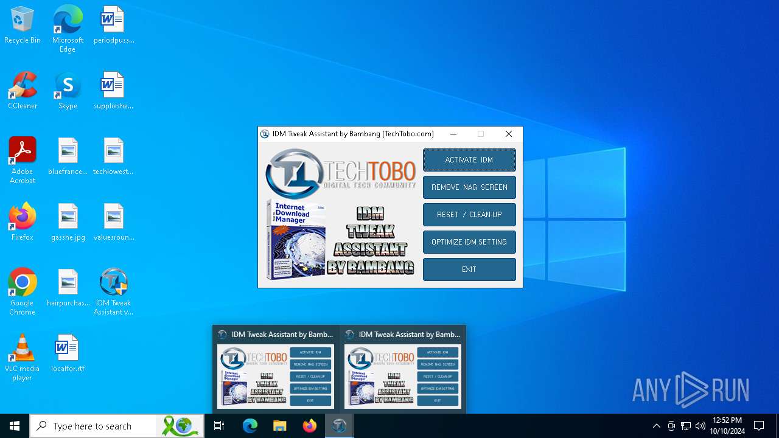Select the left IDM Tweak Assistant window preview
This screenshot has width=779, height=438.
click(276, 369)
